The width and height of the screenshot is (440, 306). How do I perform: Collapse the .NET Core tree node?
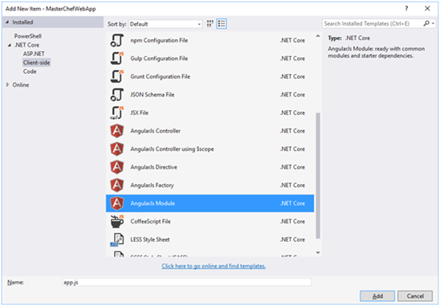tap(10, 45)
